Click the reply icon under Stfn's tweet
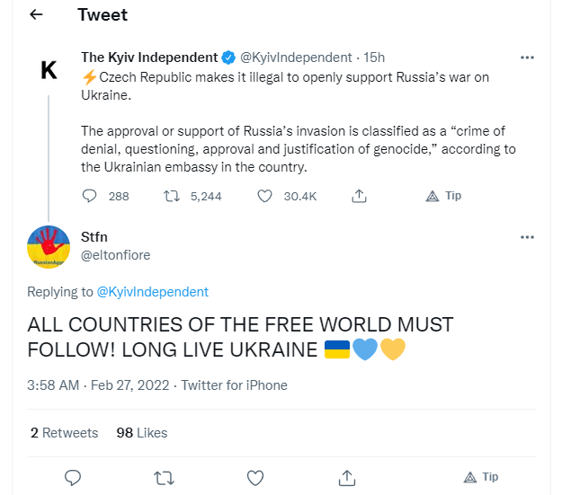 (x=75, y=477)
